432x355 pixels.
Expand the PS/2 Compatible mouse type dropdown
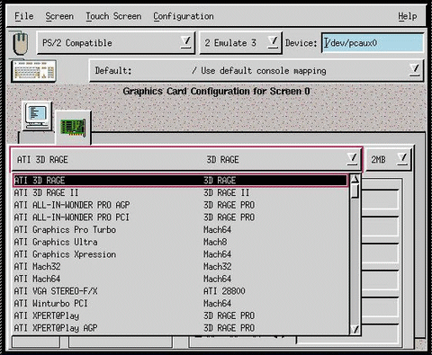[116, 43]
